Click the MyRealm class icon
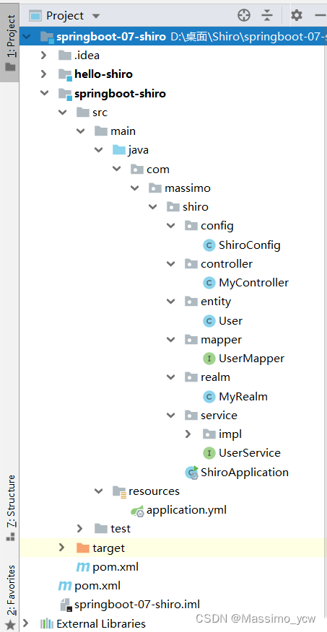 pyautogui.click(x=209, y=396)
